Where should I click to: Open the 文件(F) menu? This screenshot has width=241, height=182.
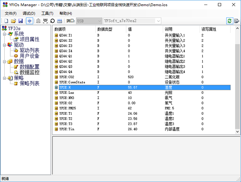pyautogui.click(x=11, y=14)
